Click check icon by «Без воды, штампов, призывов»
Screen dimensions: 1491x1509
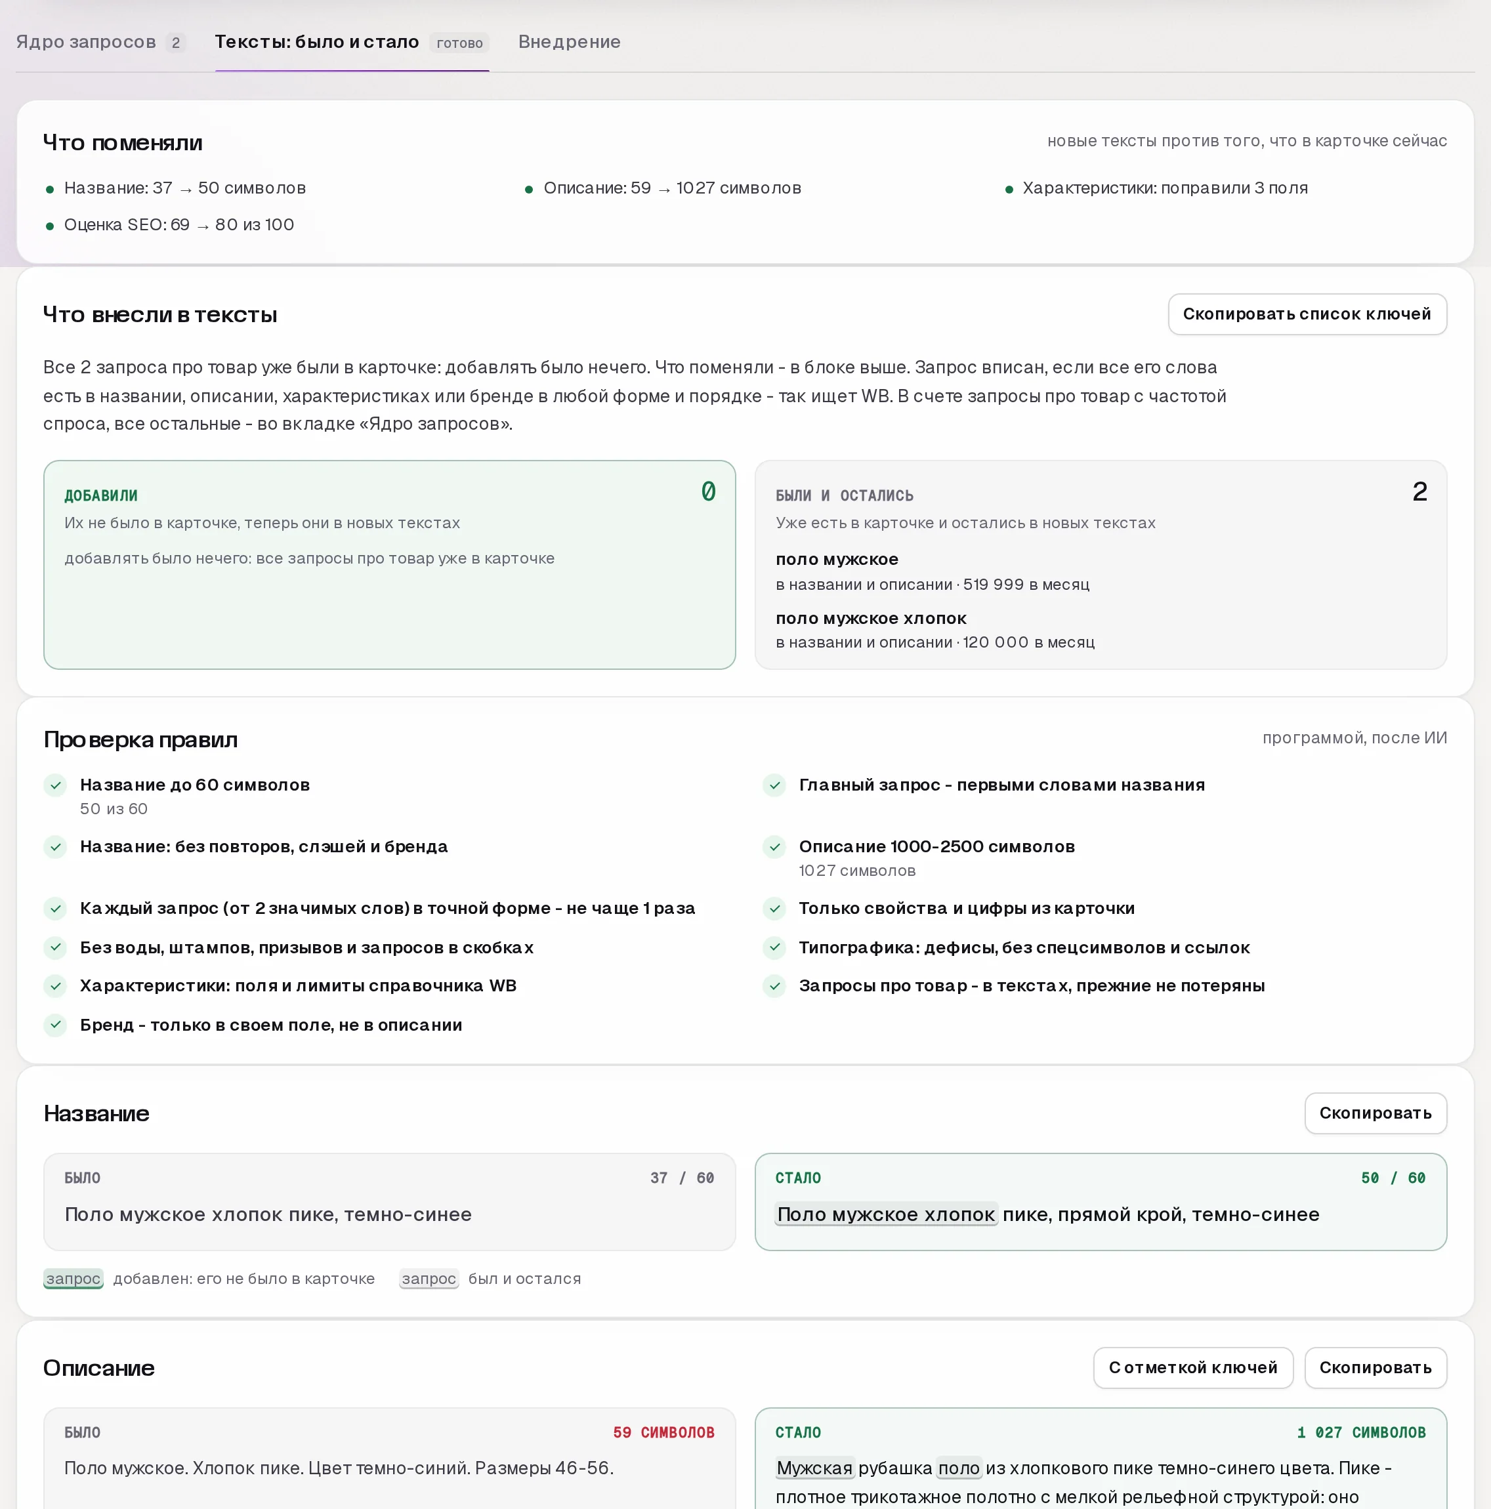coord(56,947)
